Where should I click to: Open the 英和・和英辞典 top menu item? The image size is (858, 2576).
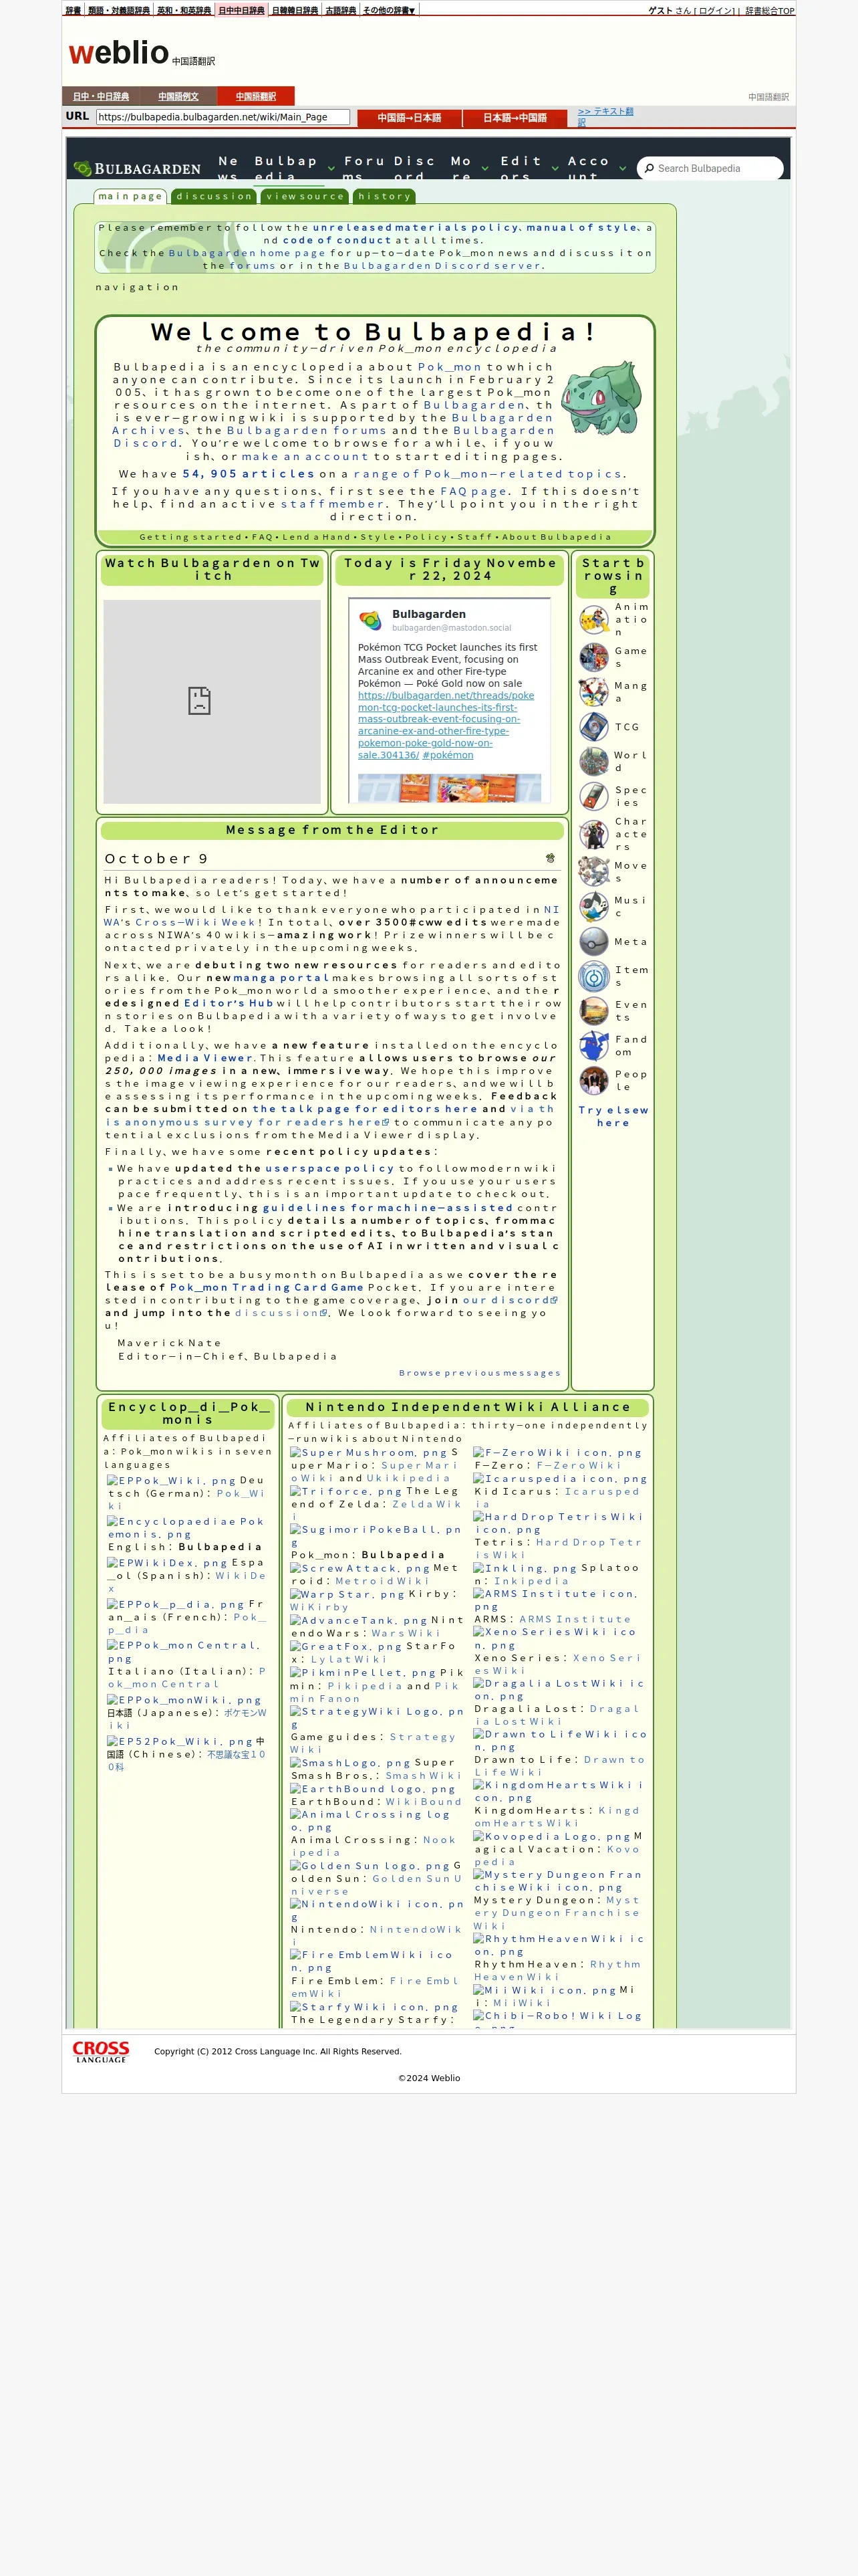pos(184,10)
